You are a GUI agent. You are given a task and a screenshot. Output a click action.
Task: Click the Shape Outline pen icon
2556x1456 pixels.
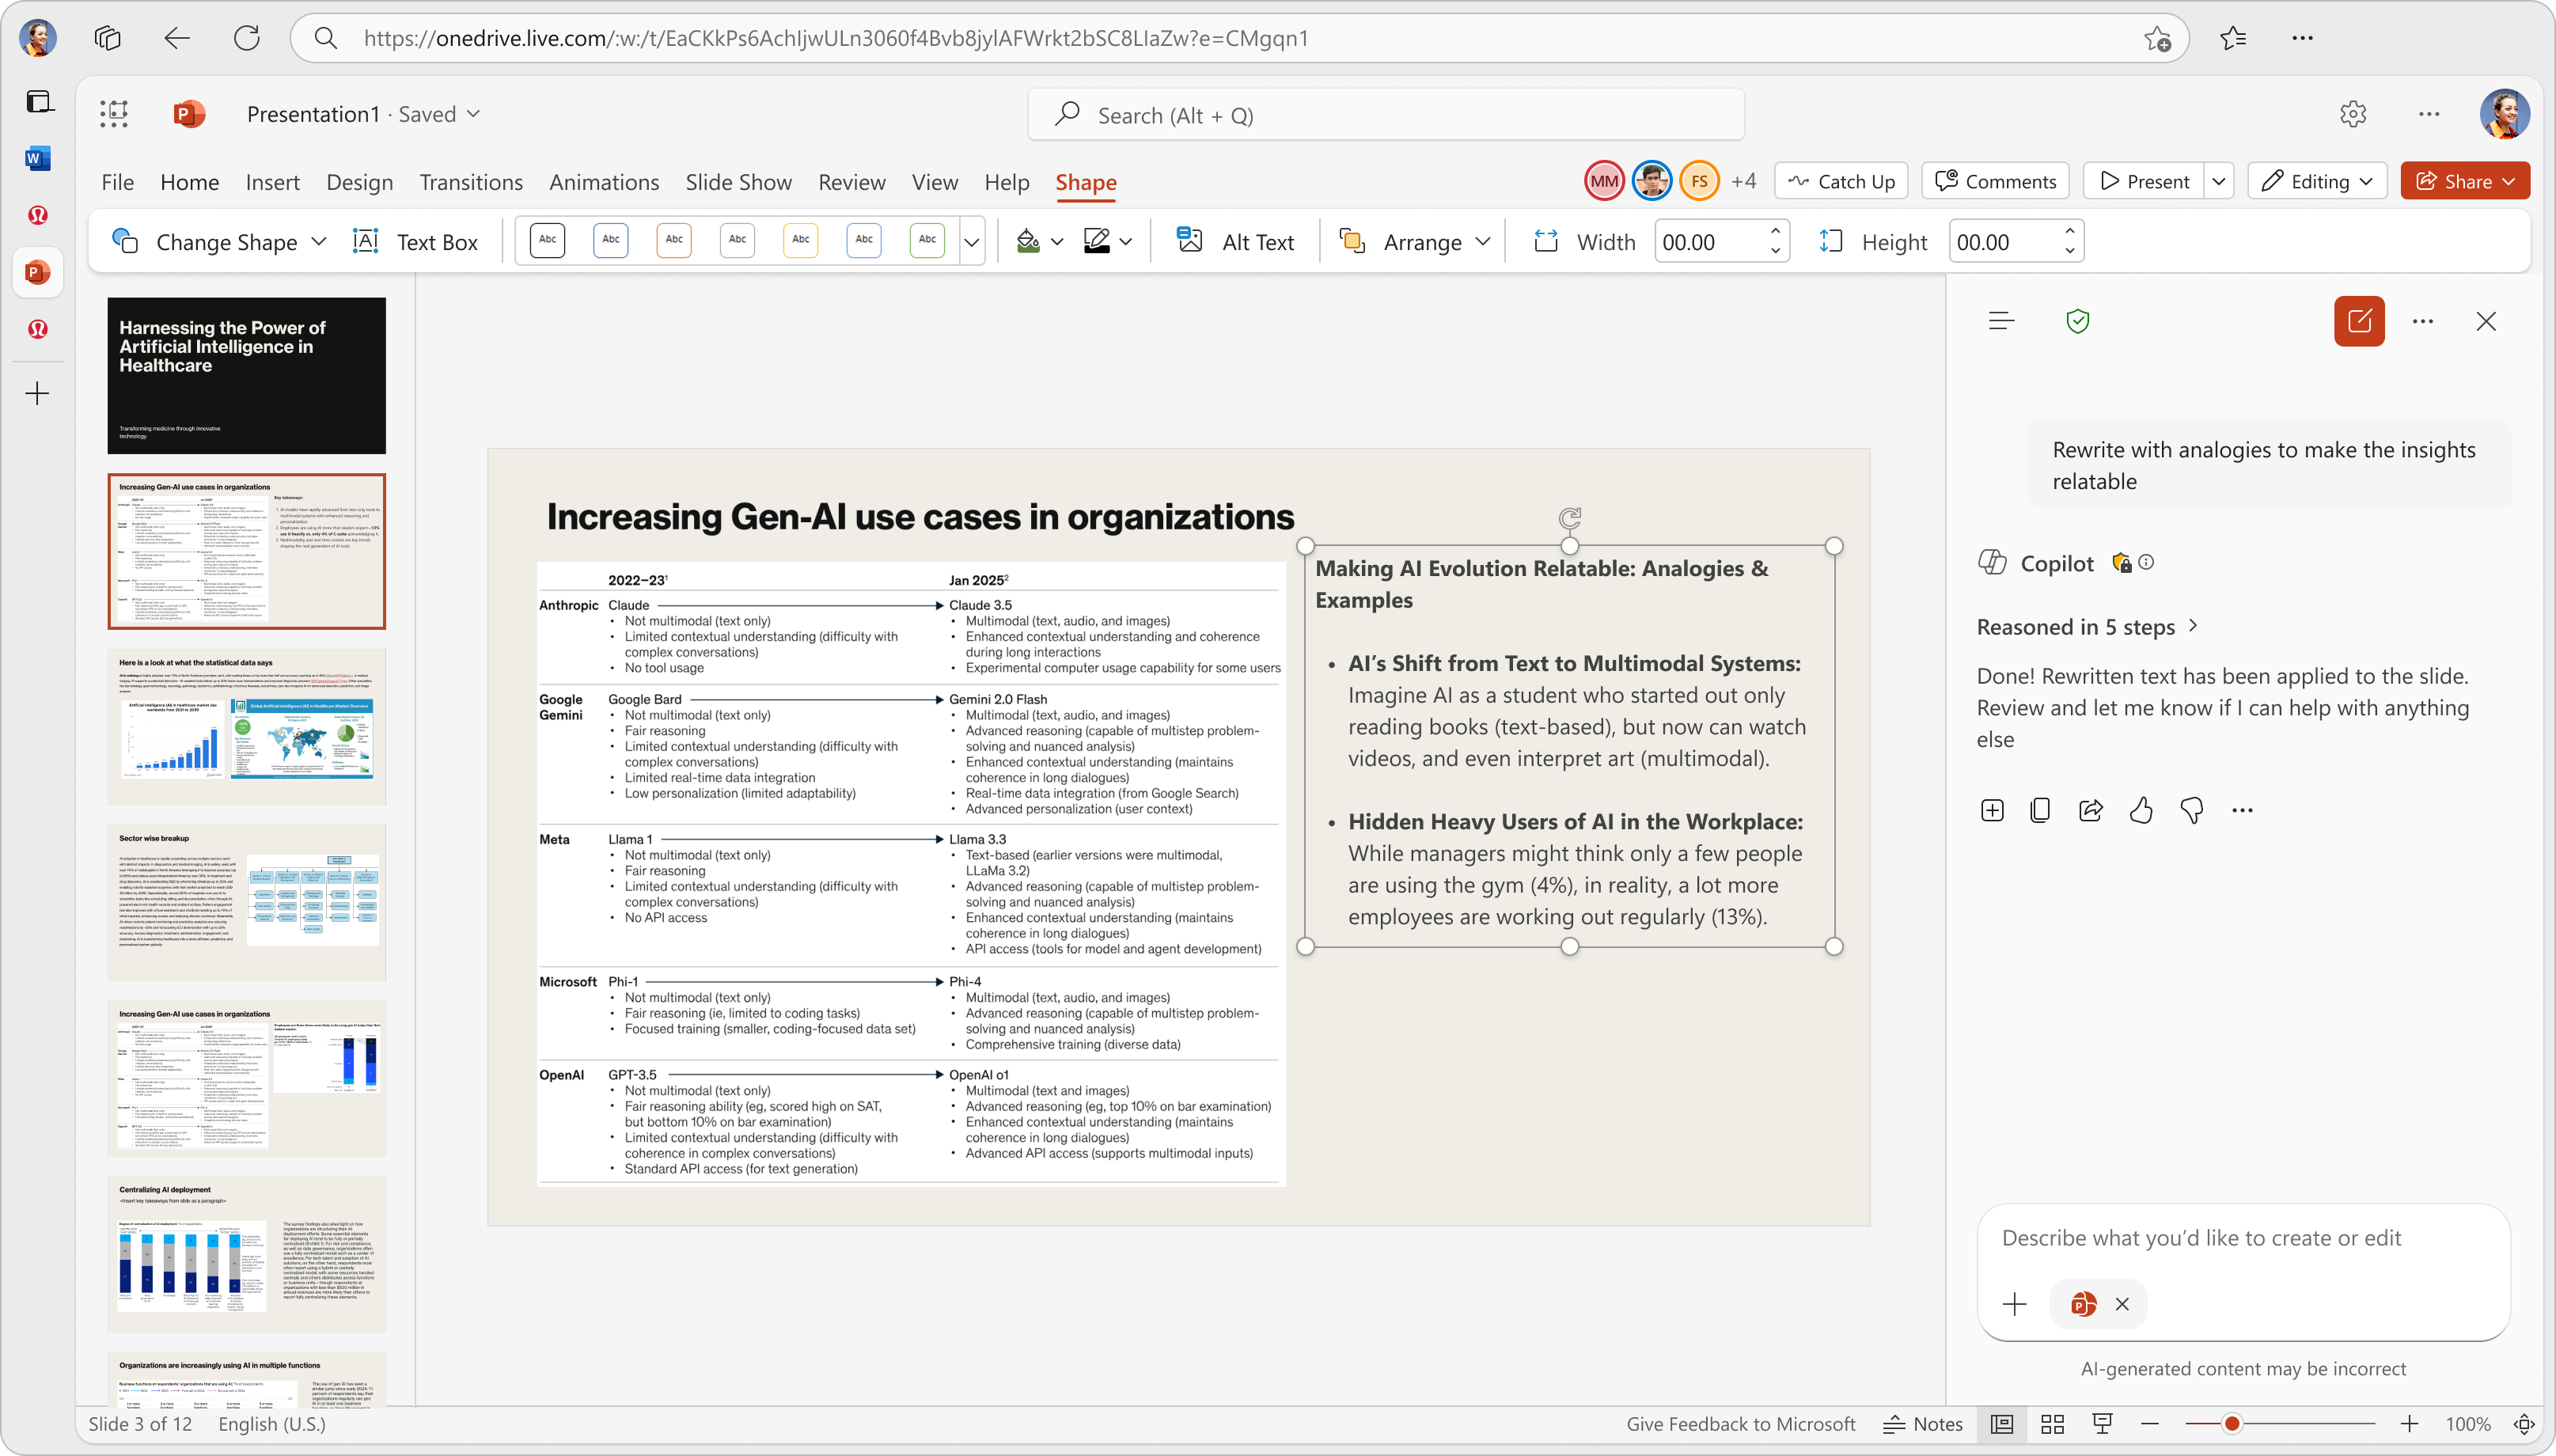point(1097,241)
